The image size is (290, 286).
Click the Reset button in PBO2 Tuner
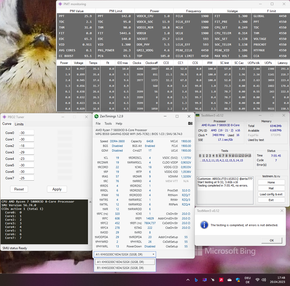click(19, 189)
